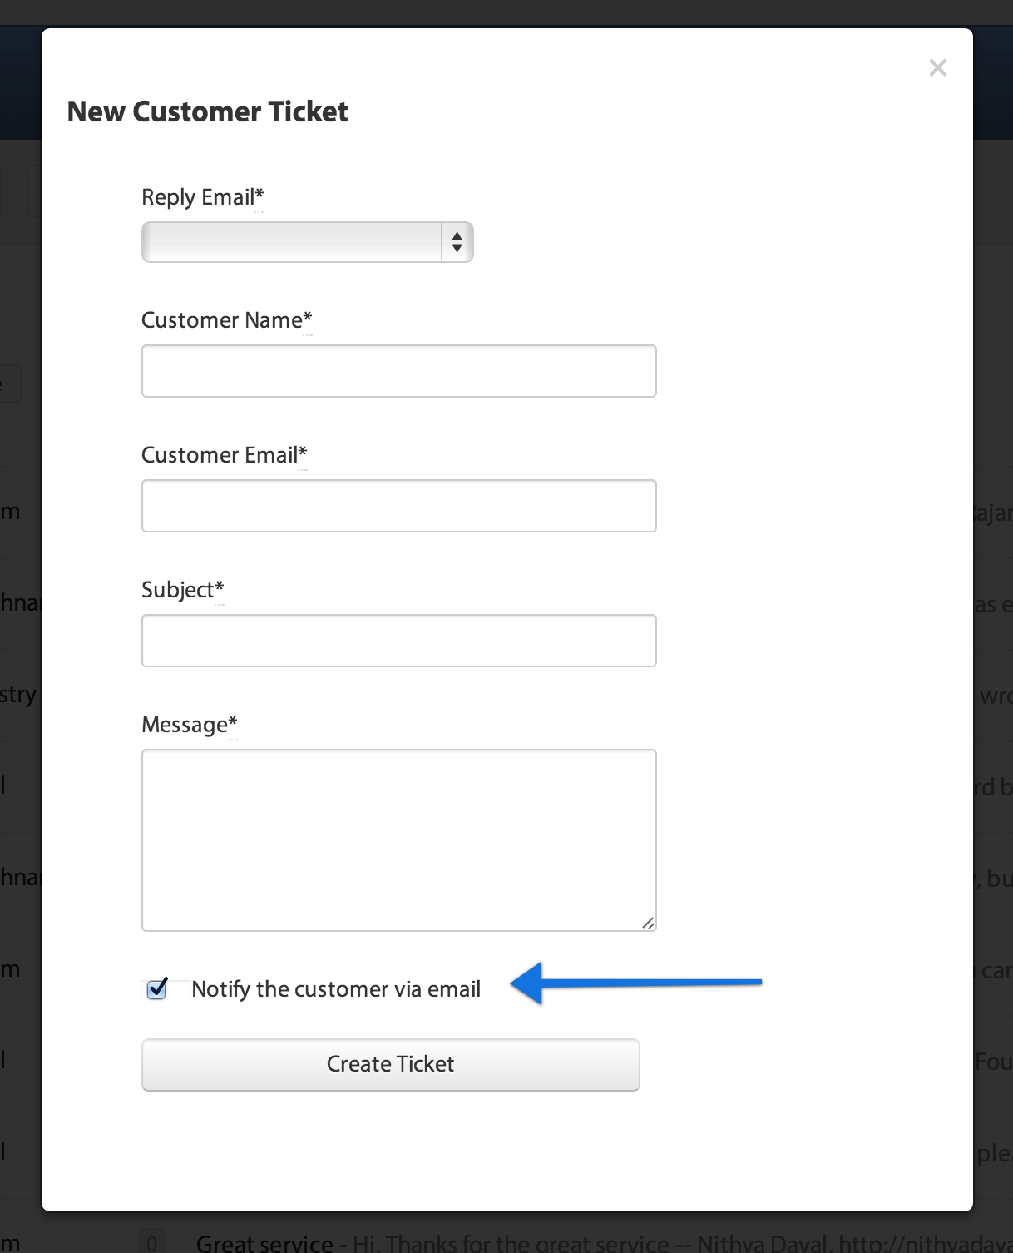This screenshot has width=1013, height=1253.
Task: Click the 'Notify the customer via email' label
Action: (x=336, y=989)
